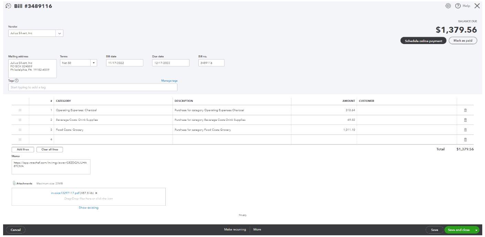485x237 pixels.
Task: Click the Tags input field
Action: point(93,87)
